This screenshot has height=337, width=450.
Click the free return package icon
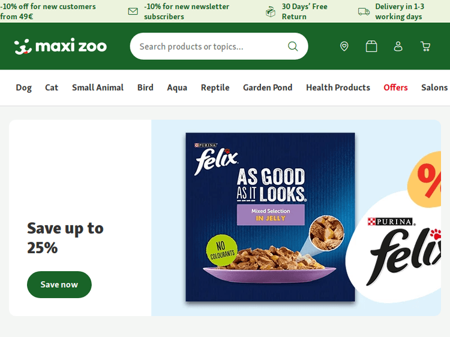[271, 11]
